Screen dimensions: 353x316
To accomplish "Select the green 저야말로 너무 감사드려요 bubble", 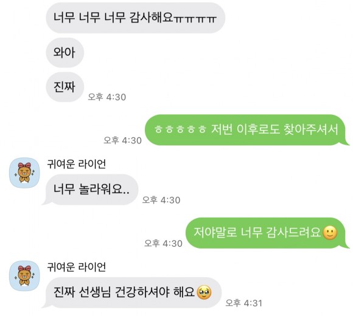I will [x=267, y=233].
